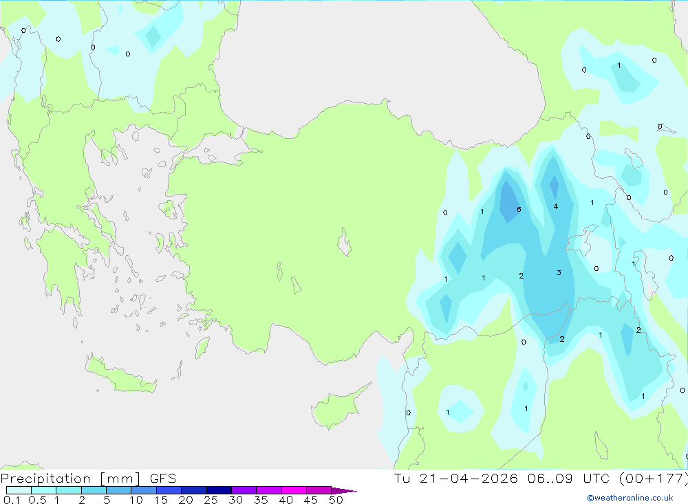Screen dimensions: 688x504
Task: Click the legend label 30
Action: coord(235,500)
